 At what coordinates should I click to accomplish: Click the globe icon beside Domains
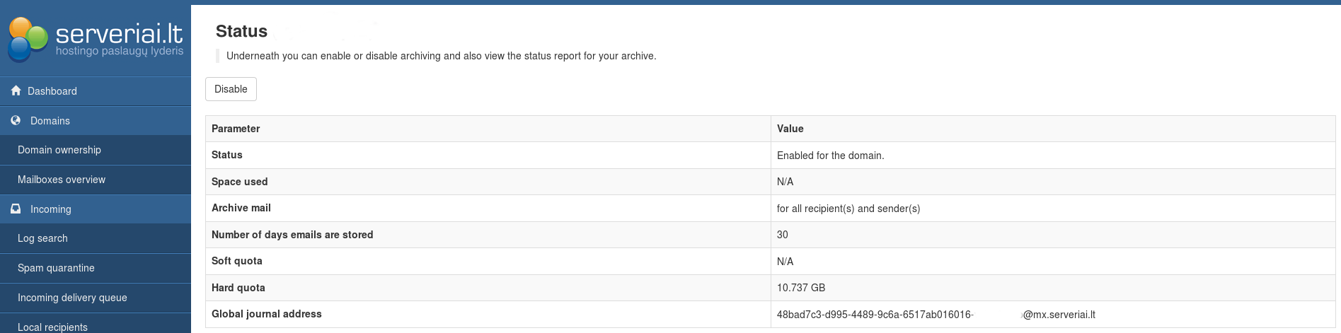pyautogui.click(x=16, y=121)
